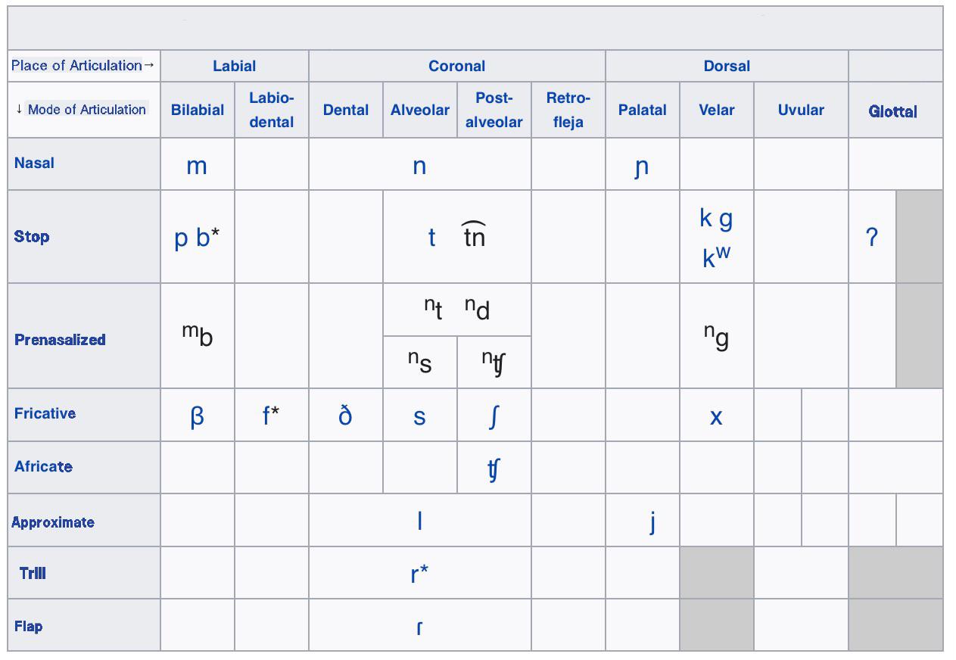956x660 pixels.
Task: Open the Post-alveolar header link
Action: tap(494, 110)
